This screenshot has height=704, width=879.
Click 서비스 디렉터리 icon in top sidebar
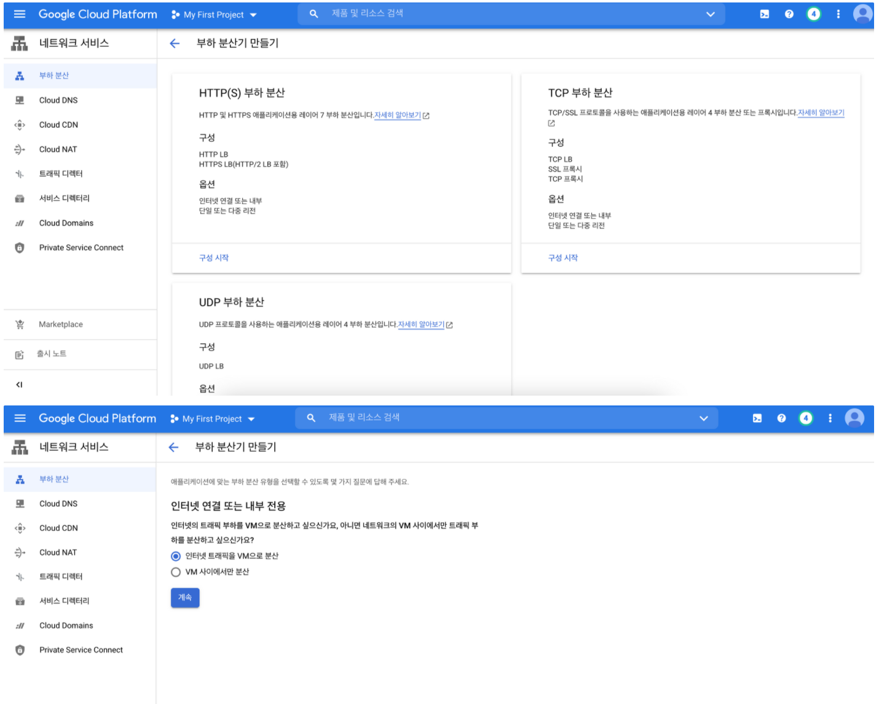(20, 198)
